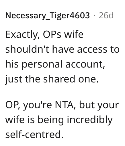This screenshot has height=146, width=125.
Task: Click the 26d comment timestamp
Action: pyautogui.click(x=106, y=15)
